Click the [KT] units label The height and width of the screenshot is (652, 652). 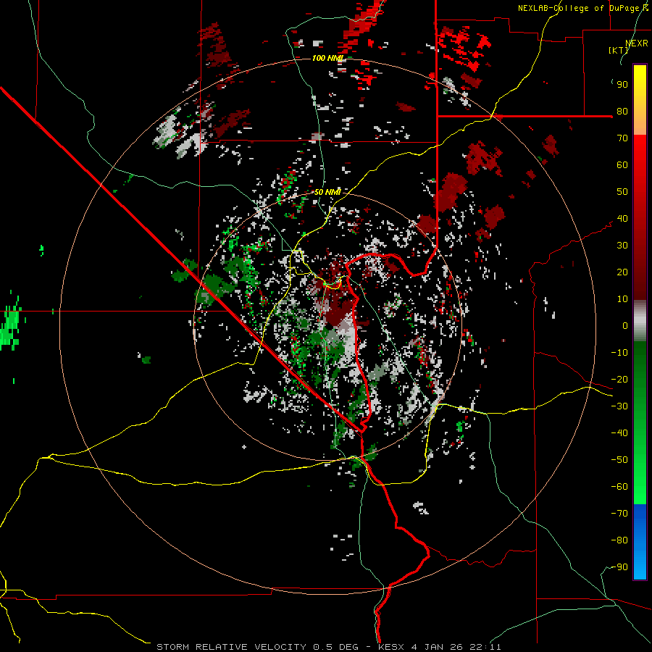pos(619,50)
